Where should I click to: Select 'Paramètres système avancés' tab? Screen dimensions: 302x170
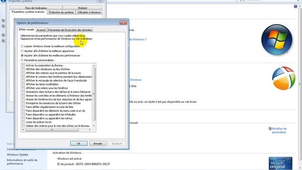[28, 12]
